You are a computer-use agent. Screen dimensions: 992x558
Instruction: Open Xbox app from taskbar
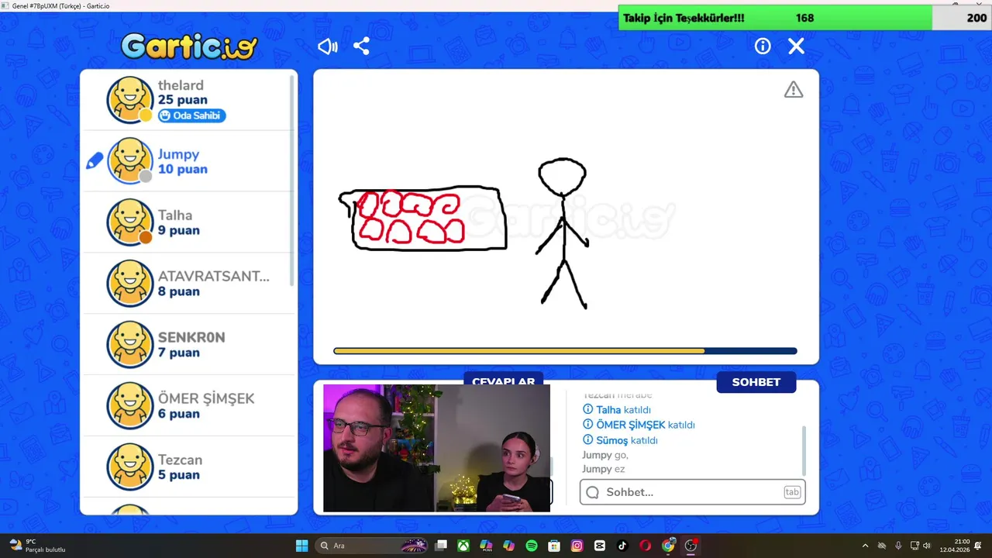[x=463, y=546]
